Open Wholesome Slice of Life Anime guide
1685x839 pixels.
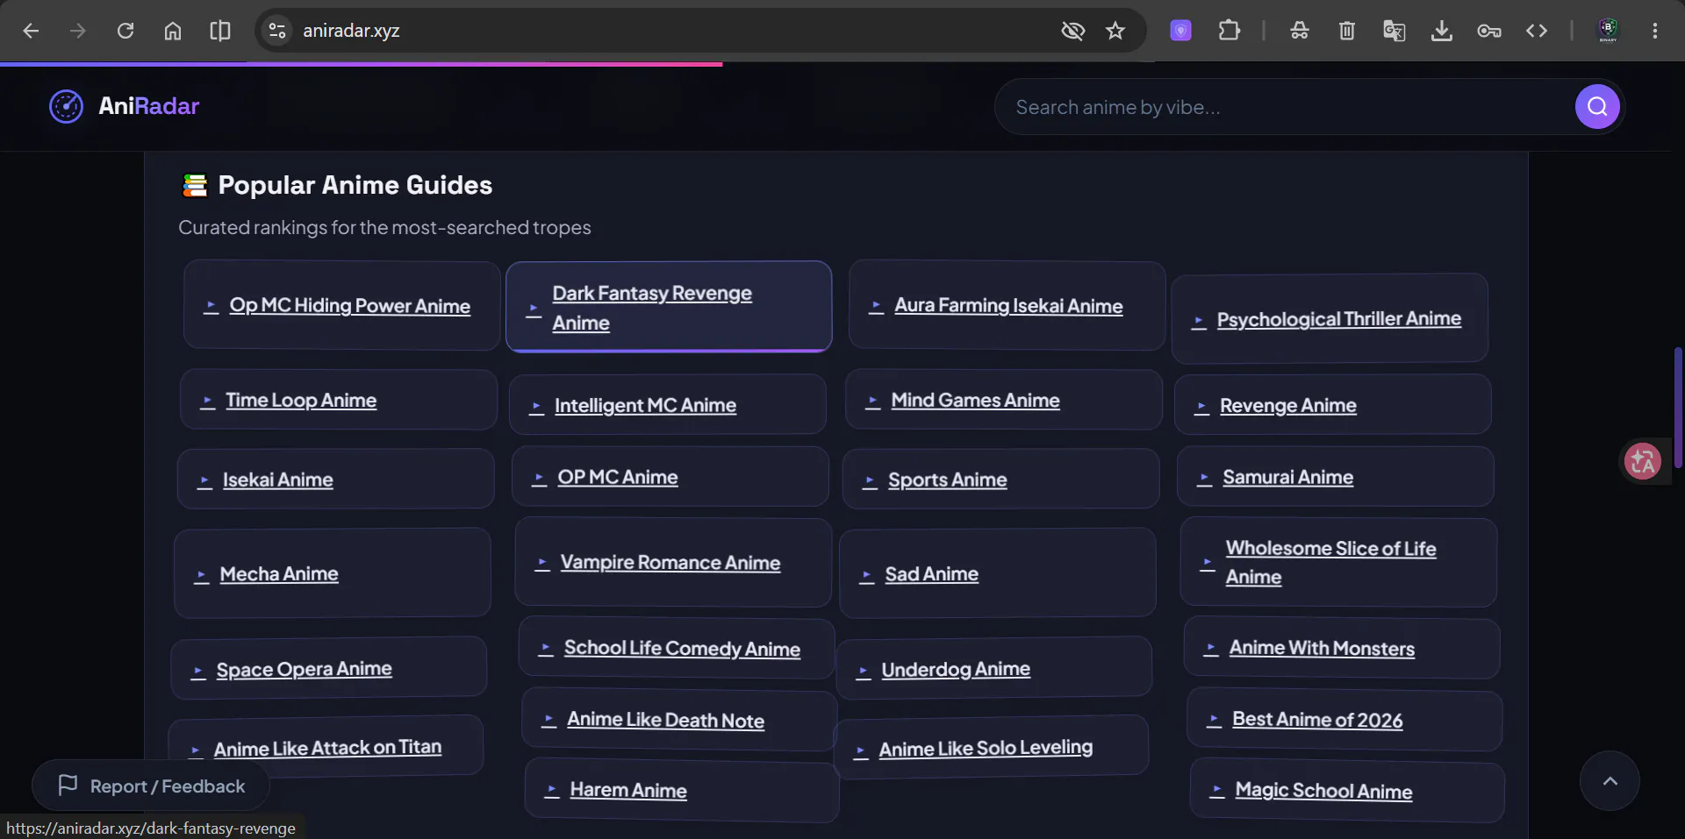click(1338, 563)
